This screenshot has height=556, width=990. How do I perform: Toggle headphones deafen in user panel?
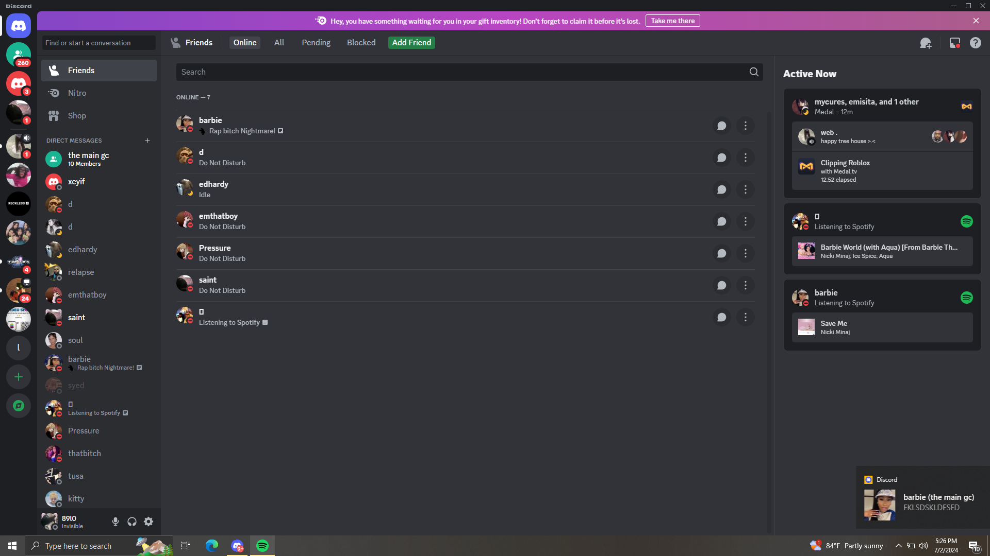click(x=132, y=522)
